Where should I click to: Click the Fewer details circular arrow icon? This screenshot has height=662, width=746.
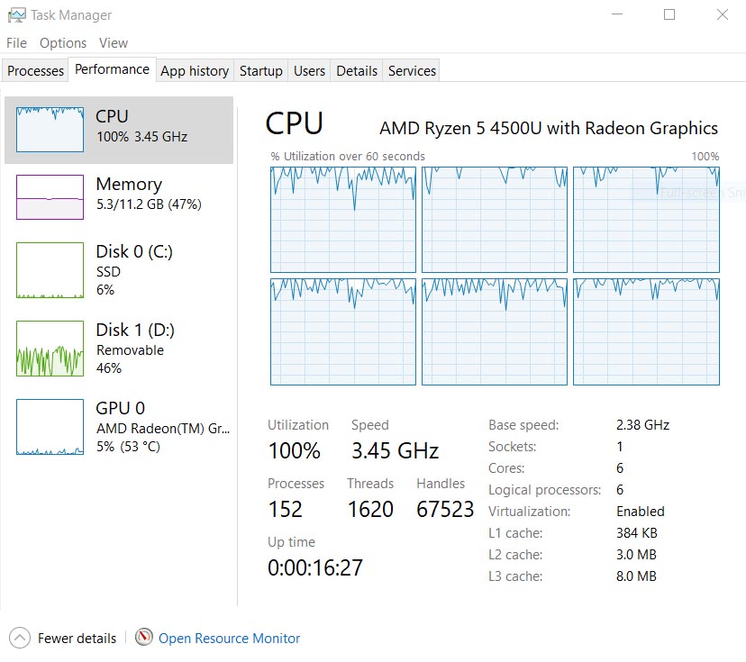coord(20,638)
